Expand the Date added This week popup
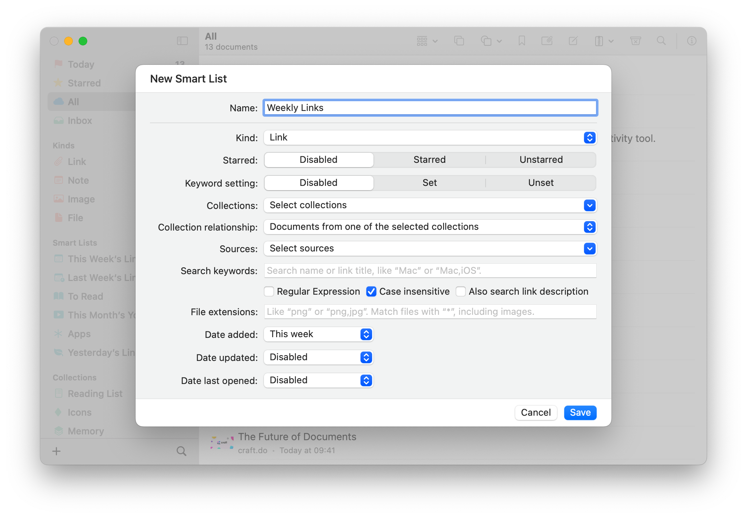747x518 pixels. point(318,334)
